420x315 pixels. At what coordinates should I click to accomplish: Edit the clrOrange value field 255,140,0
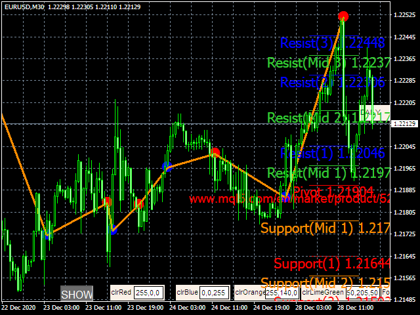[282, 293]
